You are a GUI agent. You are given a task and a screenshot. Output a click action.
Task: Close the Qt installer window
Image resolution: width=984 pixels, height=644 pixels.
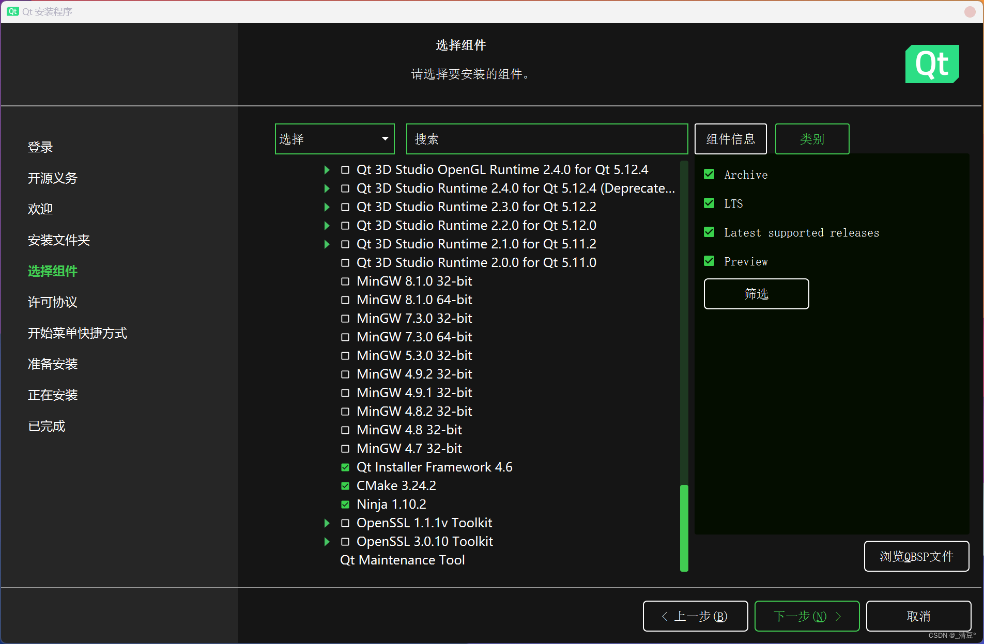pyautogui.click(x=970, y=11)
